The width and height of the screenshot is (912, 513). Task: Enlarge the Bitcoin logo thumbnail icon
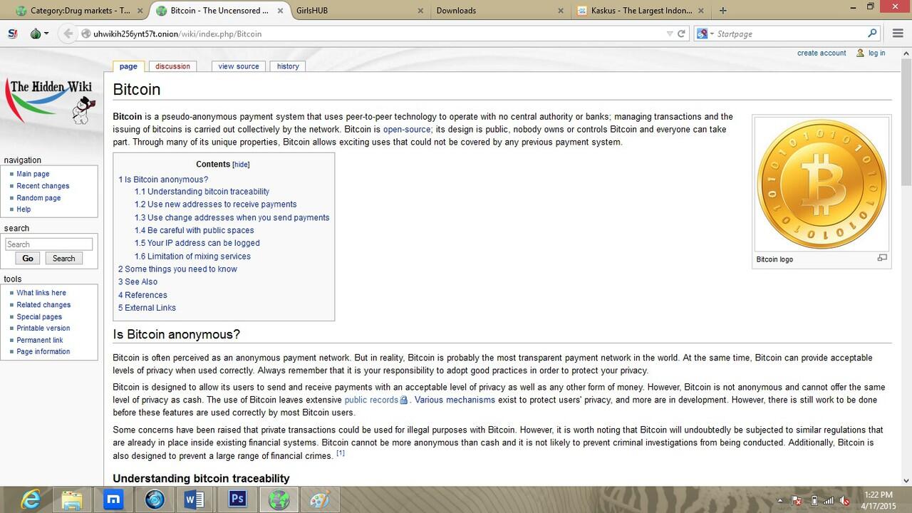click(x=882, y=258)
